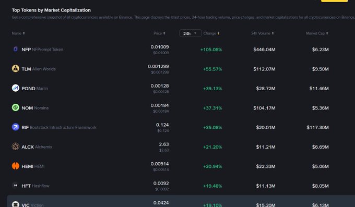Open the NFP NFPrompt Token row
This screenshot has width=355, height=207.
[x=181, y=50]
